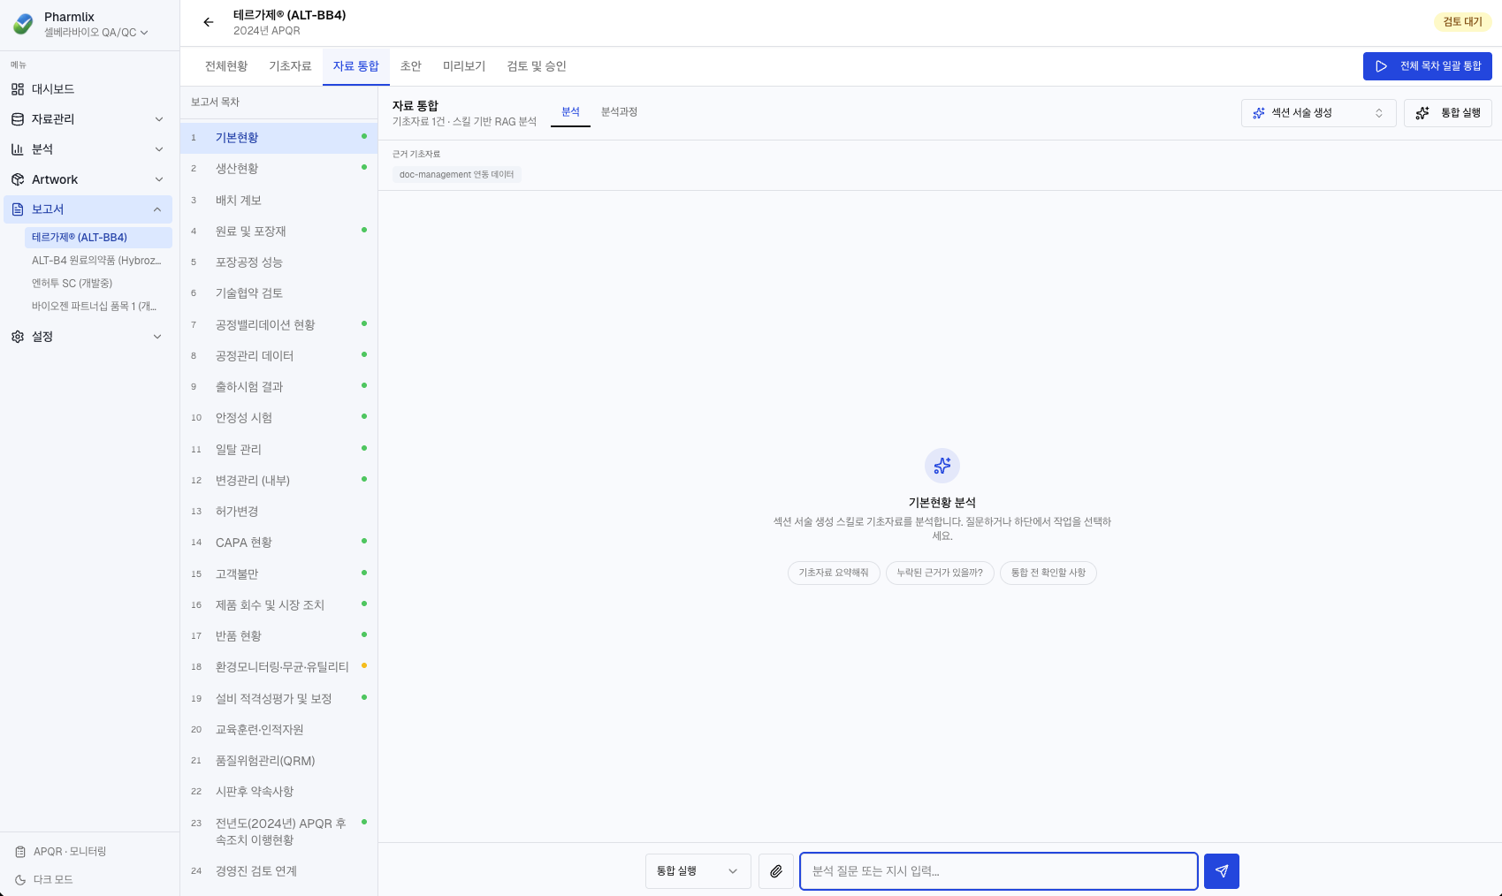Image resolution: width=1502 pixels, height=896 pixels.
Task: Select section 6 기술협약 검토
Action: [x=279, y=293]
